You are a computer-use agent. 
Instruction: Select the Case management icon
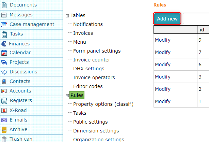pyautogui.click(x=4, y=25)
